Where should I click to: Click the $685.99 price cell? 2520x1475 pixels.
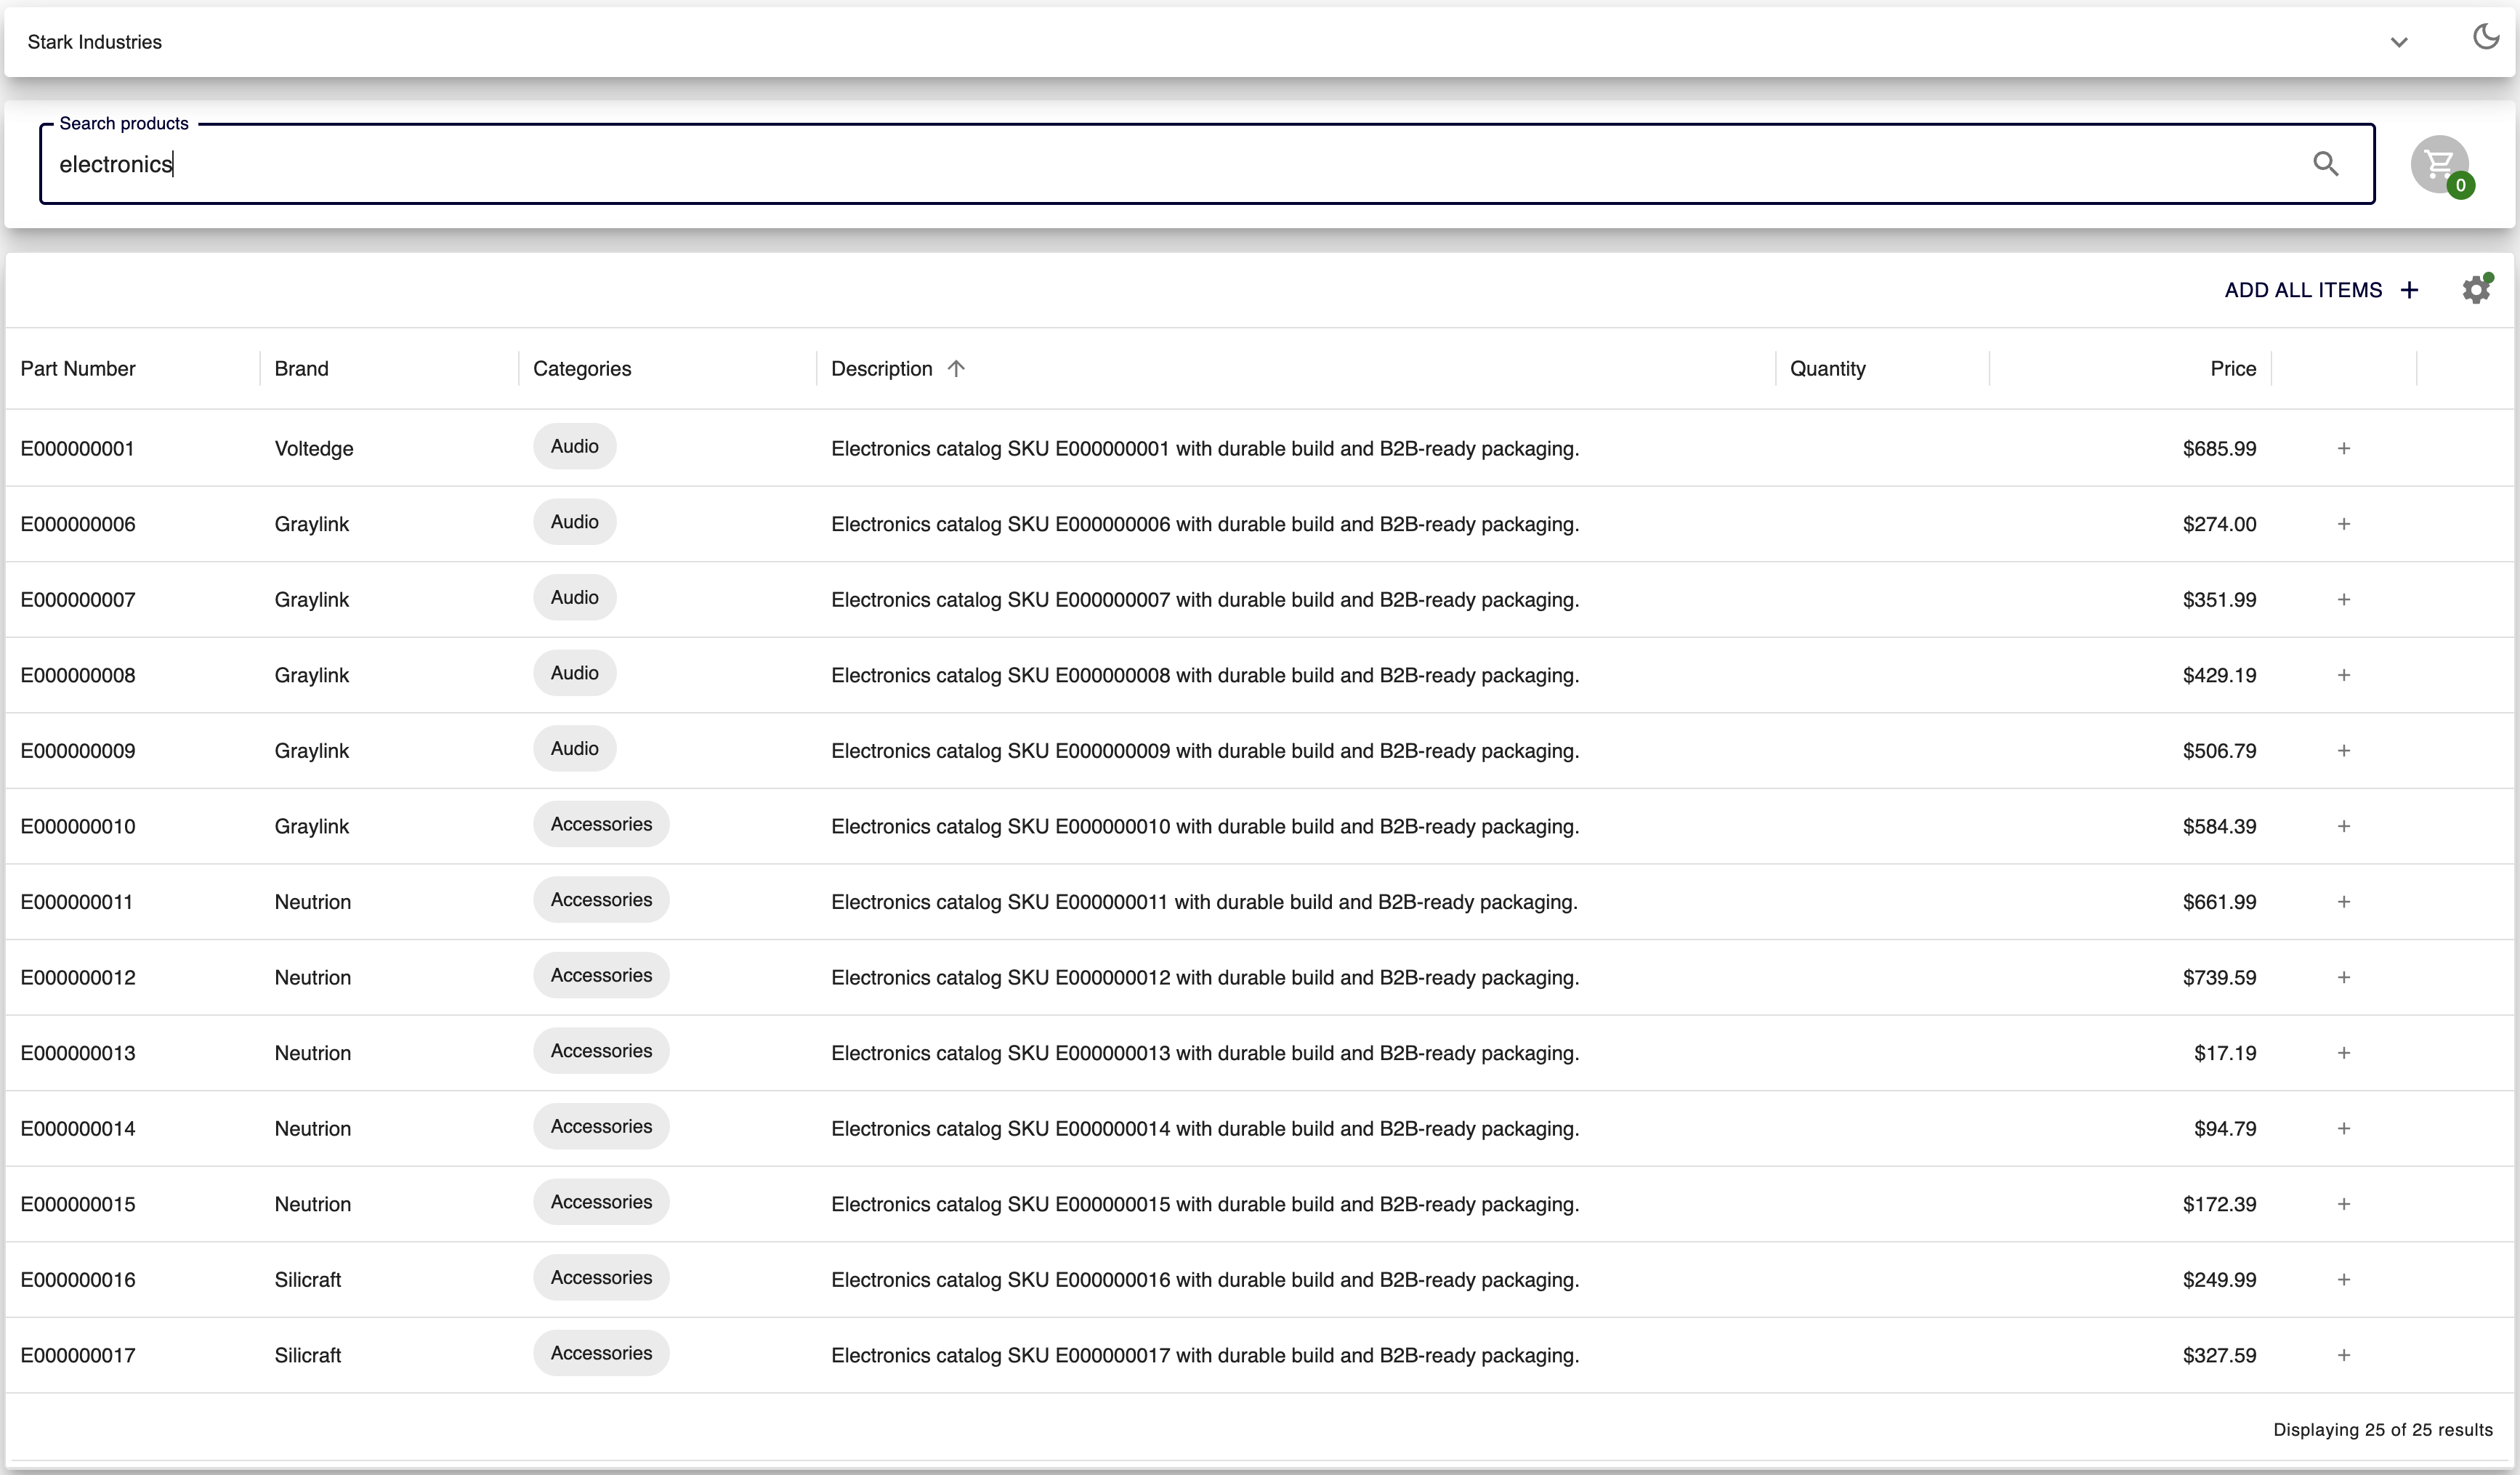pyautogui.click(x=2219, y=449)
